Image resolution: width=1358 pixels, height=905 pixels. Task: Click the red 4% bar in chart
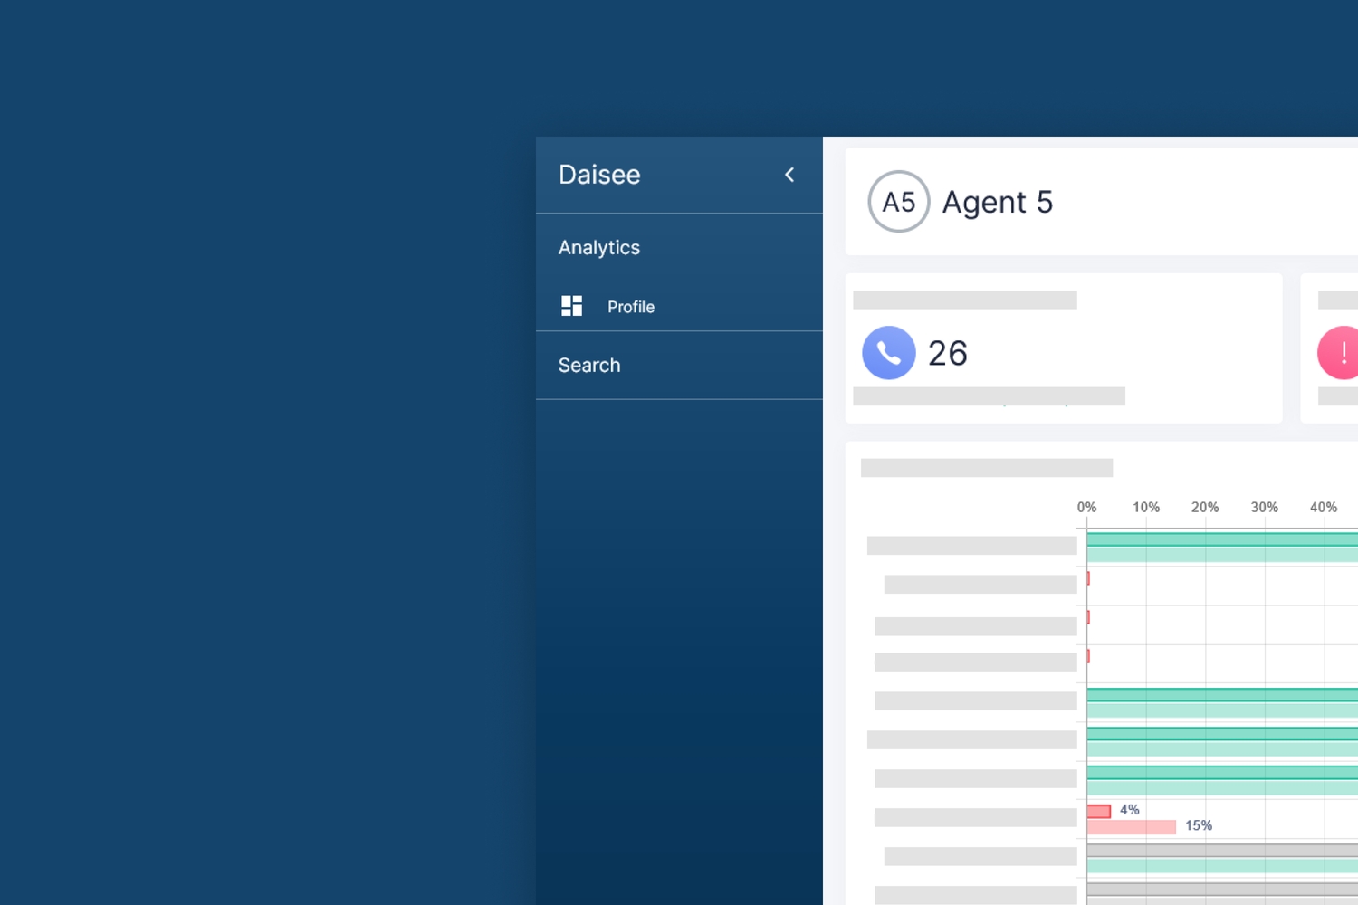click(x=1099, y=811)
